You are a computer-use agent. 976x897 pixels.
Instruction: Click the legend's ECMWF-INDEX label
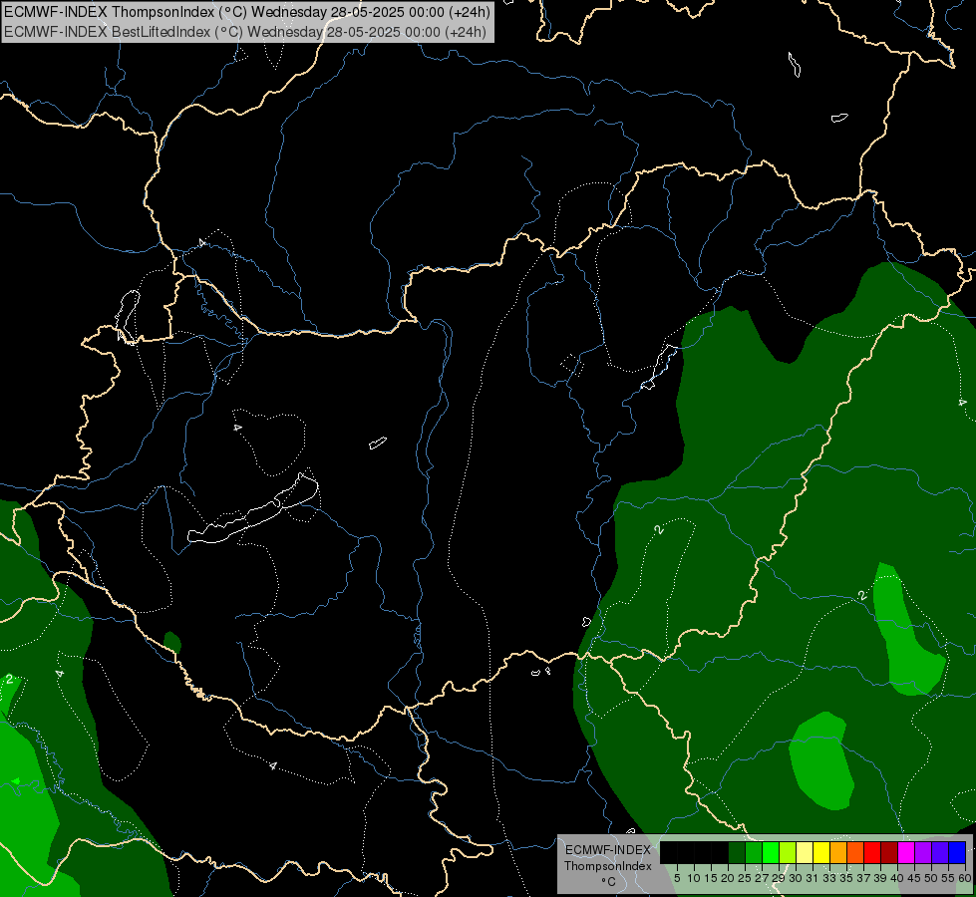point(607,850)
